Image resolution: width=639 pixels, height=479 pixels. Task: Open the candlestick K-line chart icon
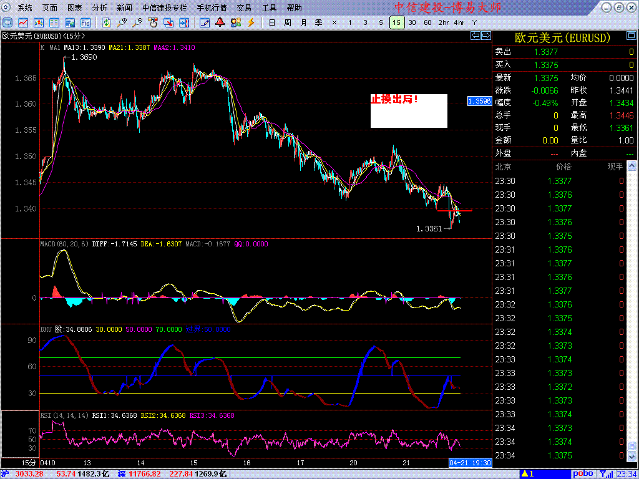click(39, 22)
